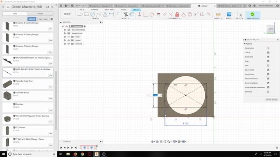Select the Trim scissors tool
The width and height of the screenshot is (280, 157).
[126, 14]
